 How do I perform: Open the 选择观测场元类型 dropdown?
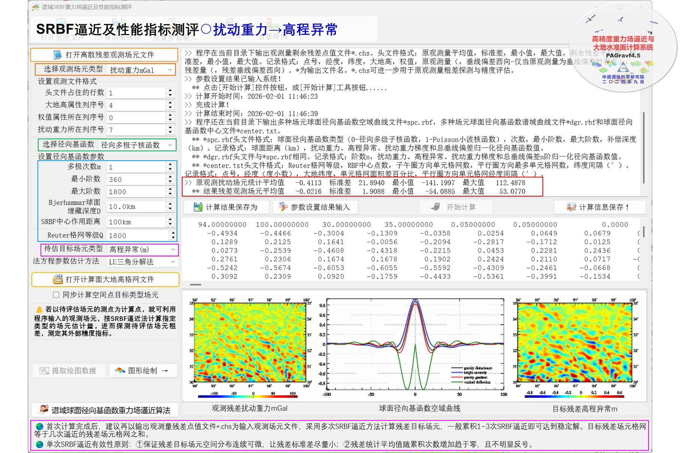pyautogui.click(x=142, y=70)
